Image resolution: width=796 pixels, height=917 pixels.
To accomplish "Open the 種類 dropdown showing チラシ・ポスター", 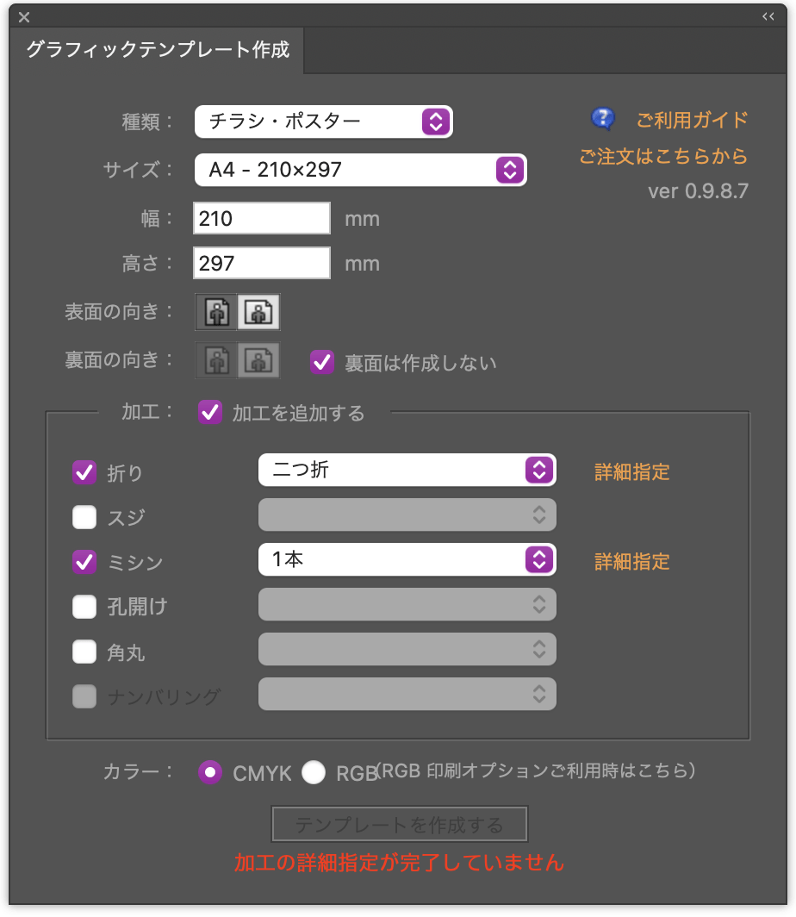I will (324, 122).
